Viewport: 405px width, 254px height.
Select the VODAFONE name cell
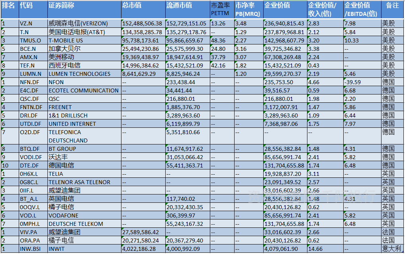coord(84,216)
